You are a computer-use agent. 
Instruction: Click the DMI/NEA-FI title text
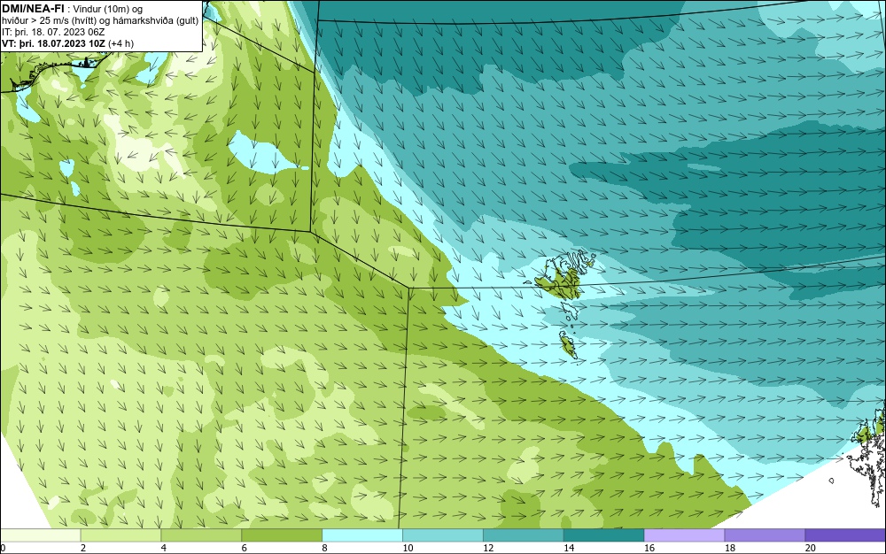[32, 8]
